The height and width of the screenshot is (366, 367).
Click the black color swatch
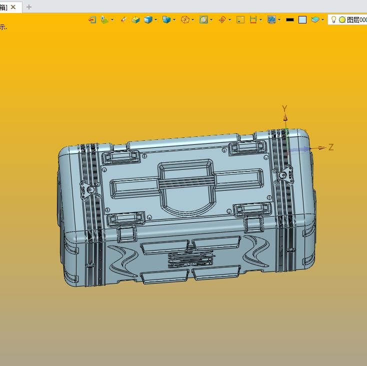[x=290, y=20]
